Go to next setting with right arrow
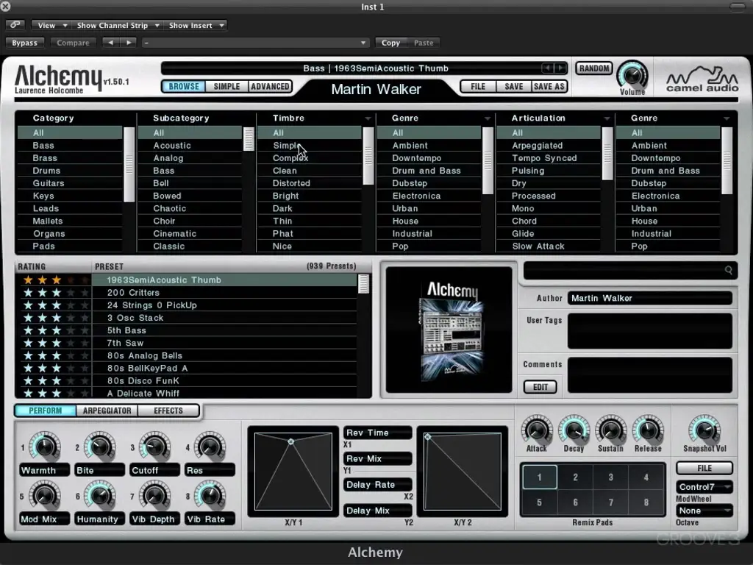The height and width of the screenshot is (565, 753). click(x=128, y=43)
